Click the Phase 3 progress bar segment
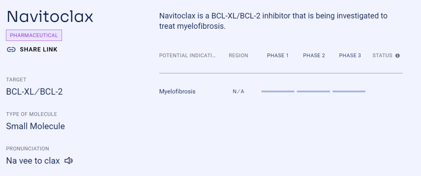421x176 pixels. click(x=349, y=92)
